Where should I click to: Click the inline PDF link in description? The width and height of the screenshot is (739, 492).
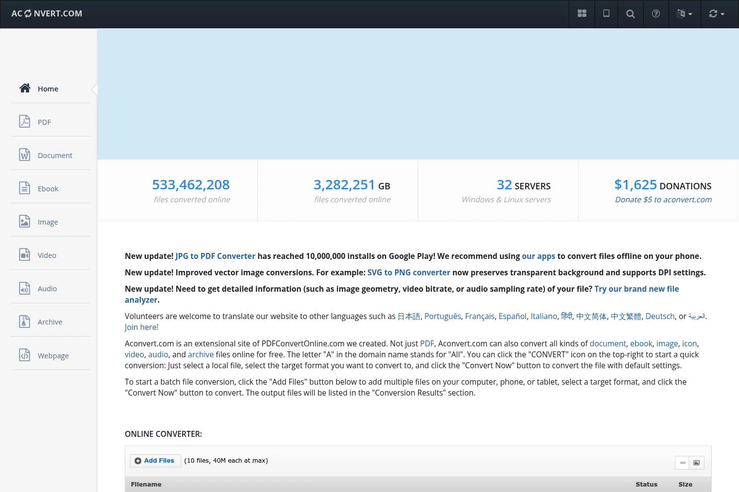(x=427, y=343)
